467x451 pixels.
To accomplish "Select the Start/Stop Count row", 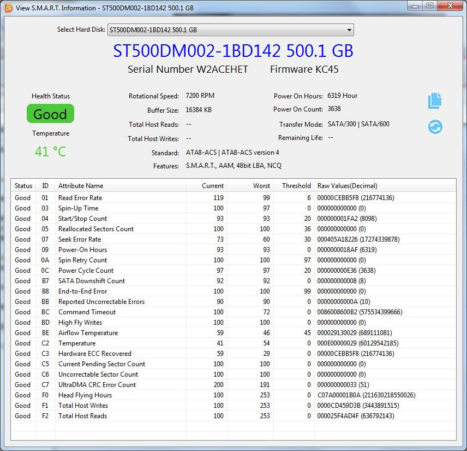I will coord(234,219).
